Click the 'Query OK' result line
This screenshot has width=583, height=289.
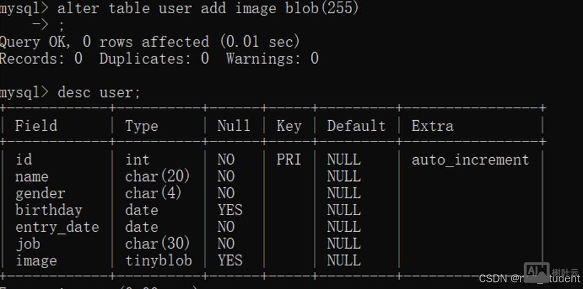click(149, 42)
